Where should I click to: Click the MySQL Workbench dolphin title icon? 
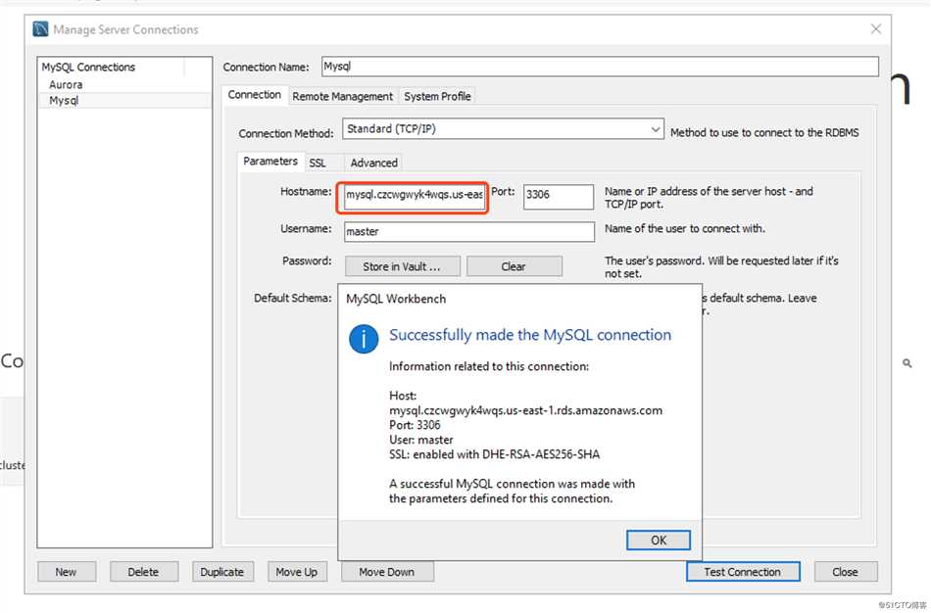[x=40, y=29]
